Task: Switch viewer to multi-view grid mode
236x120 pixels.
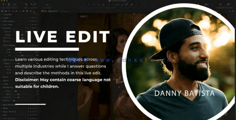Action: click(42, 11)
